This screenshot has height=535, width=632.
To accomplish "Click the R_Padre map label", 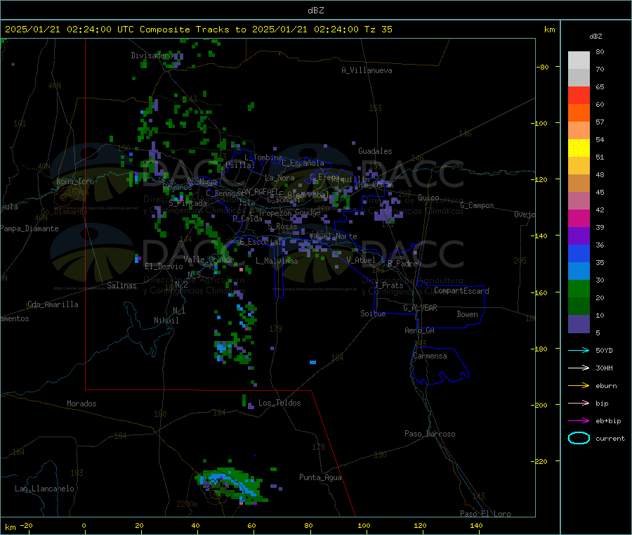I will [402, 264].
